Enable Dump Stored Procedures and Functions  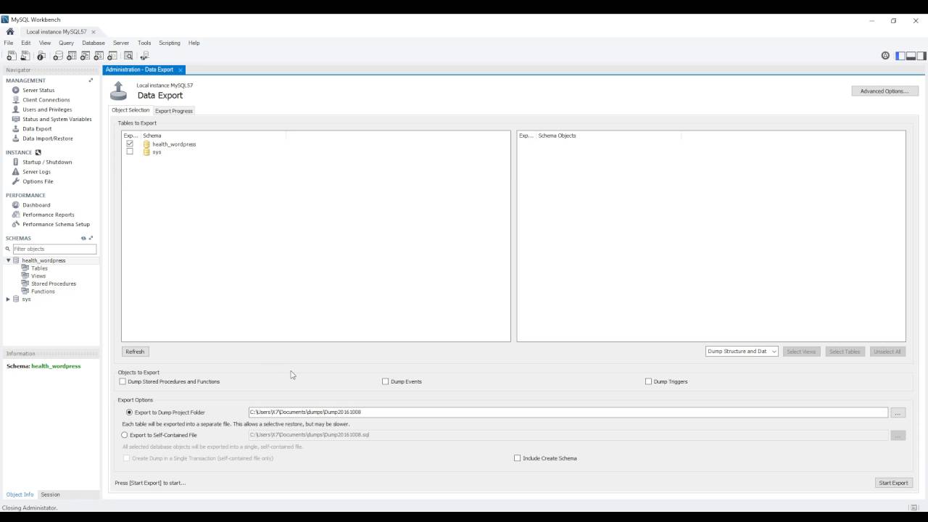pos(123,381)
